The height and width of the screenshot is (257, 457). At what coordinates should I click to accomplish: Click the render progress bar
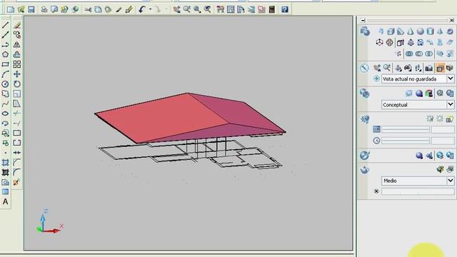(418, 191)
